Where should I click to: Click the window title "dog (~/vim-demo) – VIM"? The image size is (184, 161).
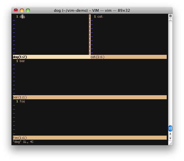[76, 10]
